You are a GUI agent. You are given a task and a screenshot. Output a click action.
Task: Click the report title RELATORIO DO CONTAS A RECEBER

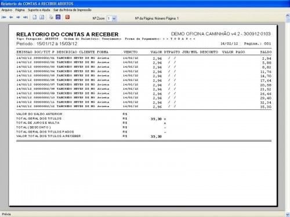pyautogui.click(x=67, y=34)
